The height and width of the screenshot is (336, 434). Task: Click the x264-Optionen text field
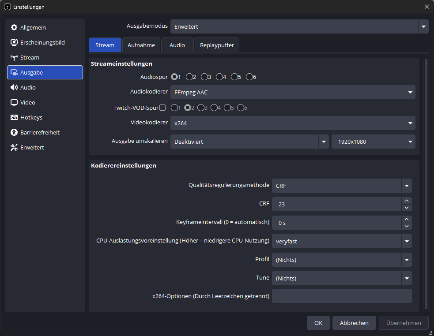point(342,296)
